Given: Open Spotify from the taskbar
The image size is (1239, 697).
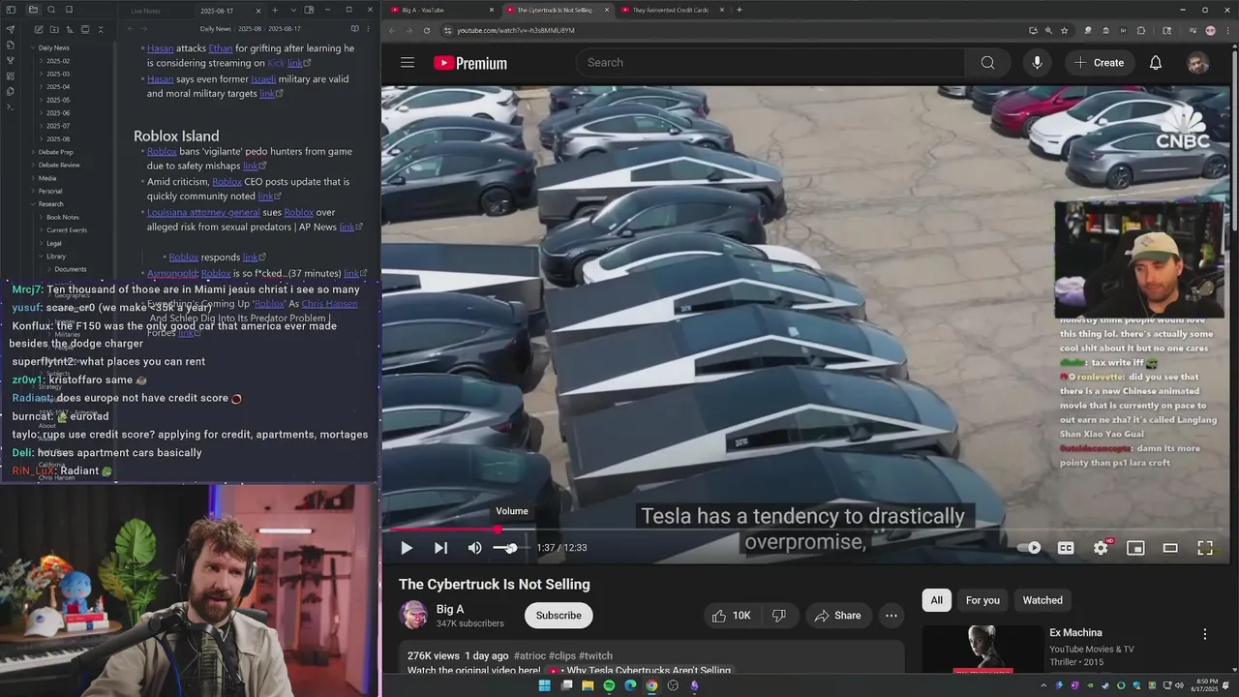Looking at the screenshot, I should pyautogui.click(x=609, y=685).
